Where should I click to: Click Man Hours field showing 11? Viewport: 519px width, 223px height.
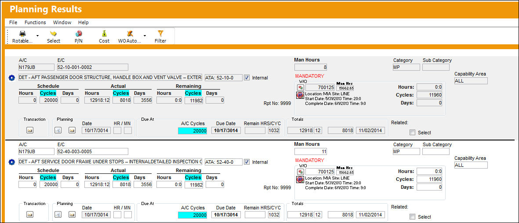311,151
